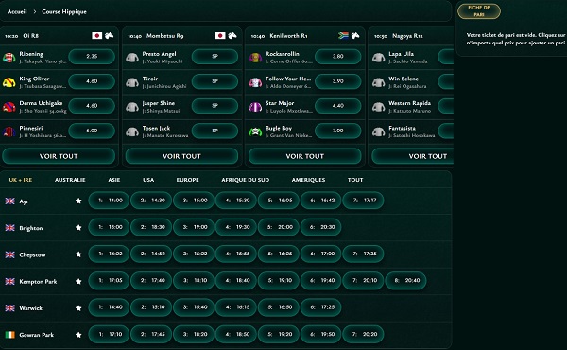
Task: Click VOIR TOUT for Nagoya R12
Action: pyautogui.click(x=413, y=156)
